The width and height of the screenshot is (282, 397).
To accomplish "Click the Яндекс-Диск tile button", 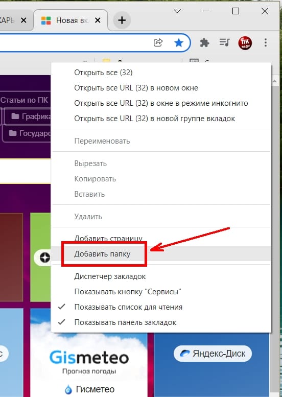I will coord(213,354).
